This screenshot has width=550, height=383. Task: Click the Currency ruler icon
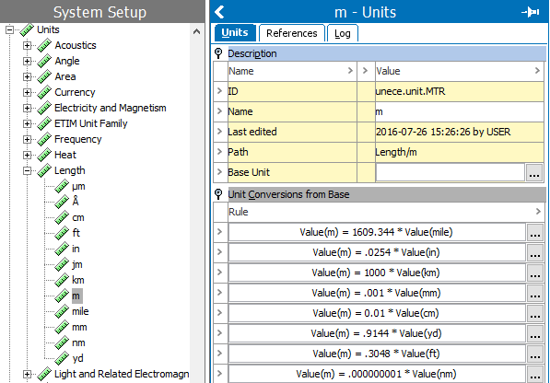[44, 92]
